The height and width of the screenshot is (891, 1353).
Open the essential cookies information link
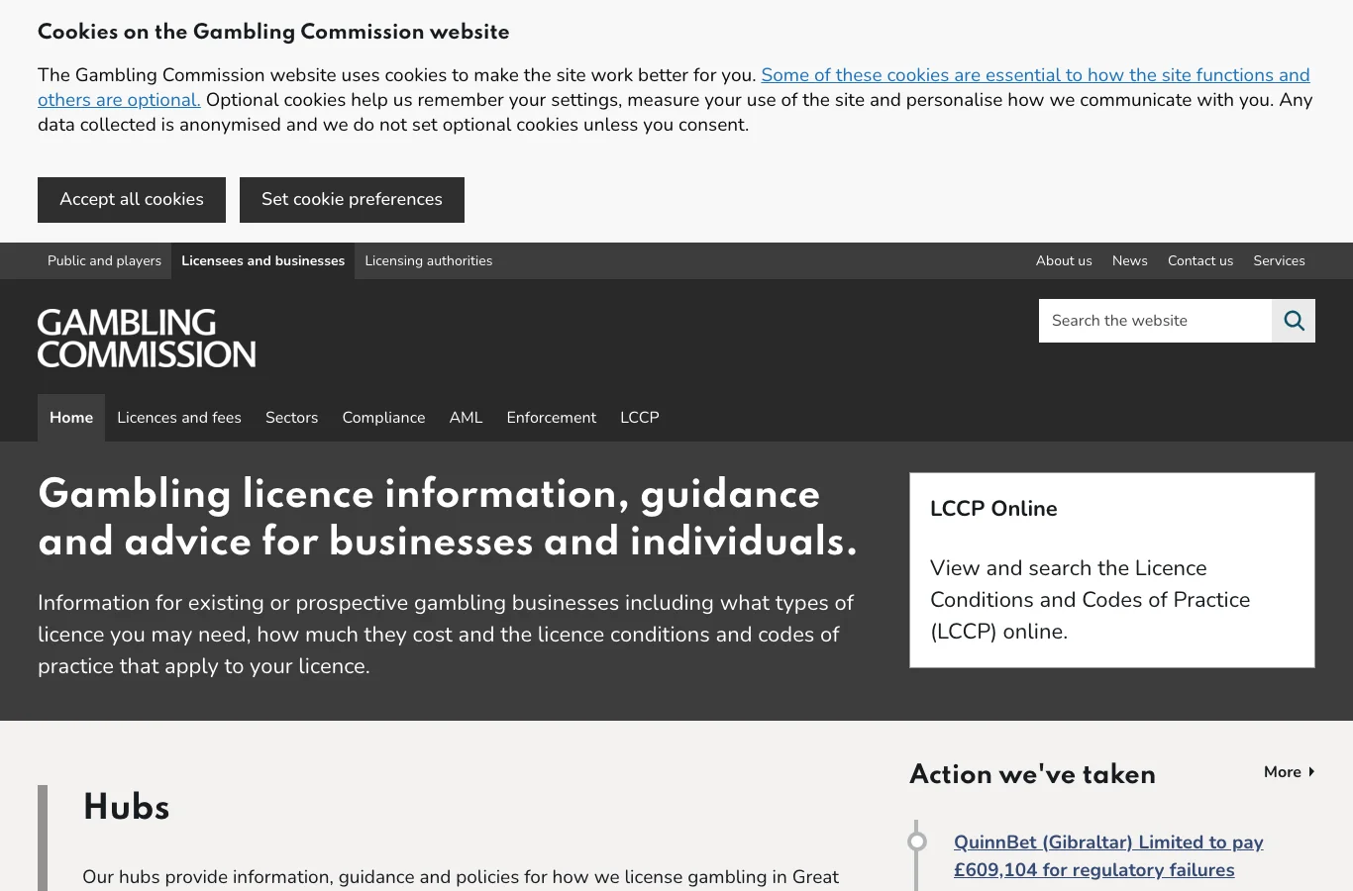click(x=674, y=87)
